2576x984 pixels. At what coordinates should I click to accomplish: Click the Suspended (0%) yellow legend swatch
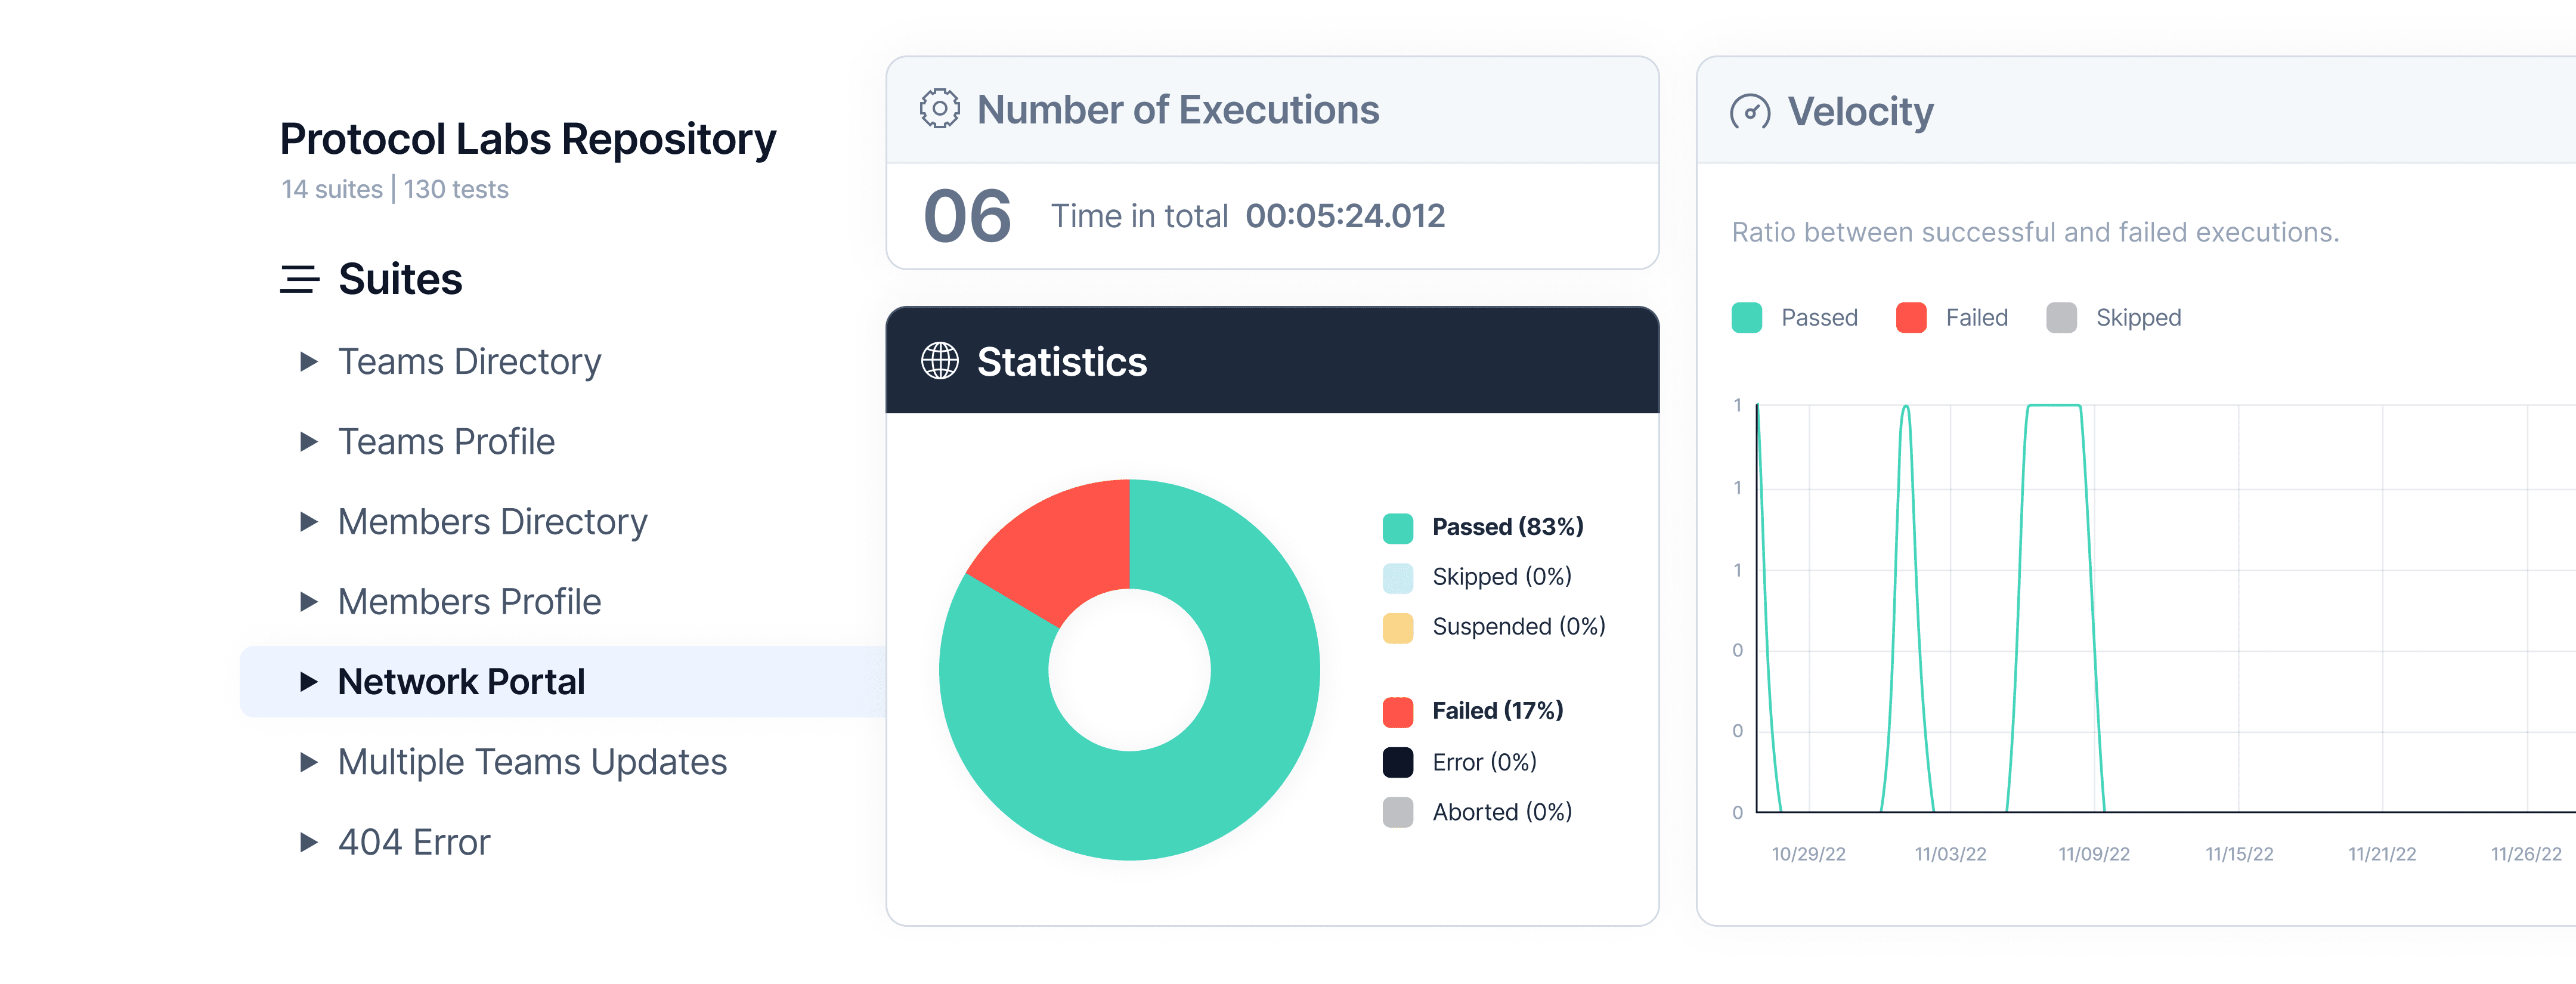(x=1397, y=628)
